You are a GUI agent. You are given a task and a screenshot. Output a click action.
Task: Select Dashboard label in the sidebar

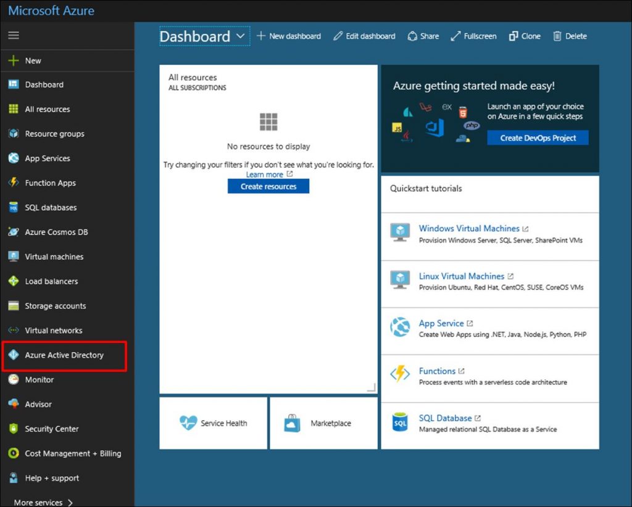pyautogui.click(x=44, y=84)
